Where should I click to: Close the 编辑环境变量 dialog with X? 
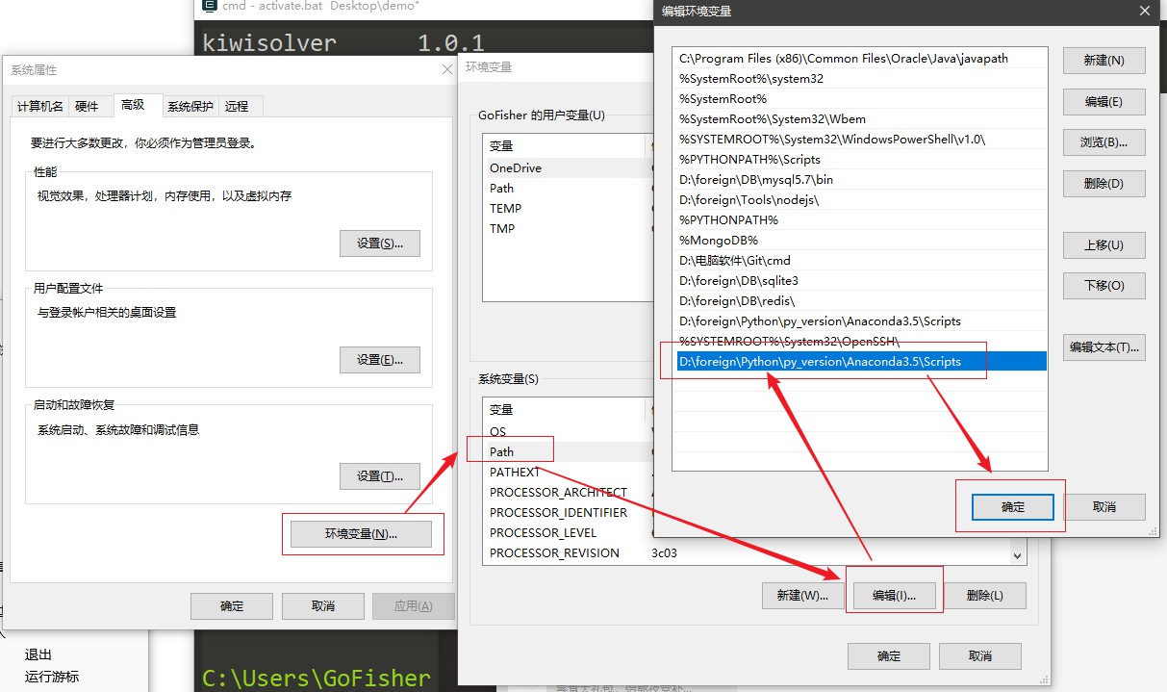click(x=1144, y=12)
